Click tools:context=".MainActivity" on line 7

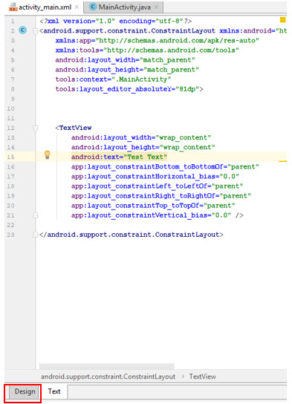(x=113, y=79)
